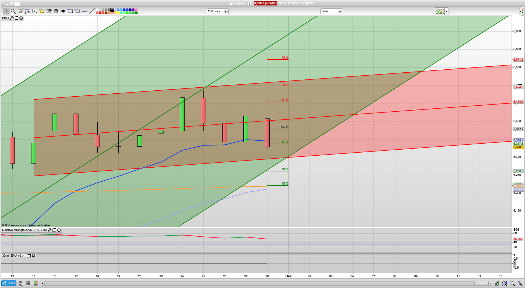Open the price alert bell tool
The width and height of the screenshot is (525, 288).
click(42, 11)
